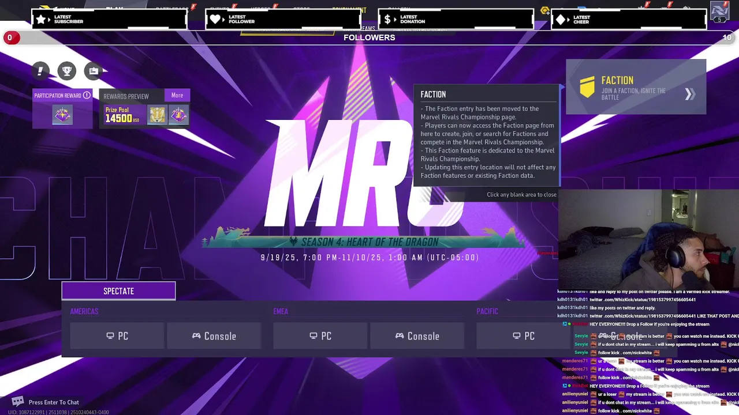The height and width of the screenshot is (415, 739).
Task: Click the EMEA region label
Action: tap(281, 311)
